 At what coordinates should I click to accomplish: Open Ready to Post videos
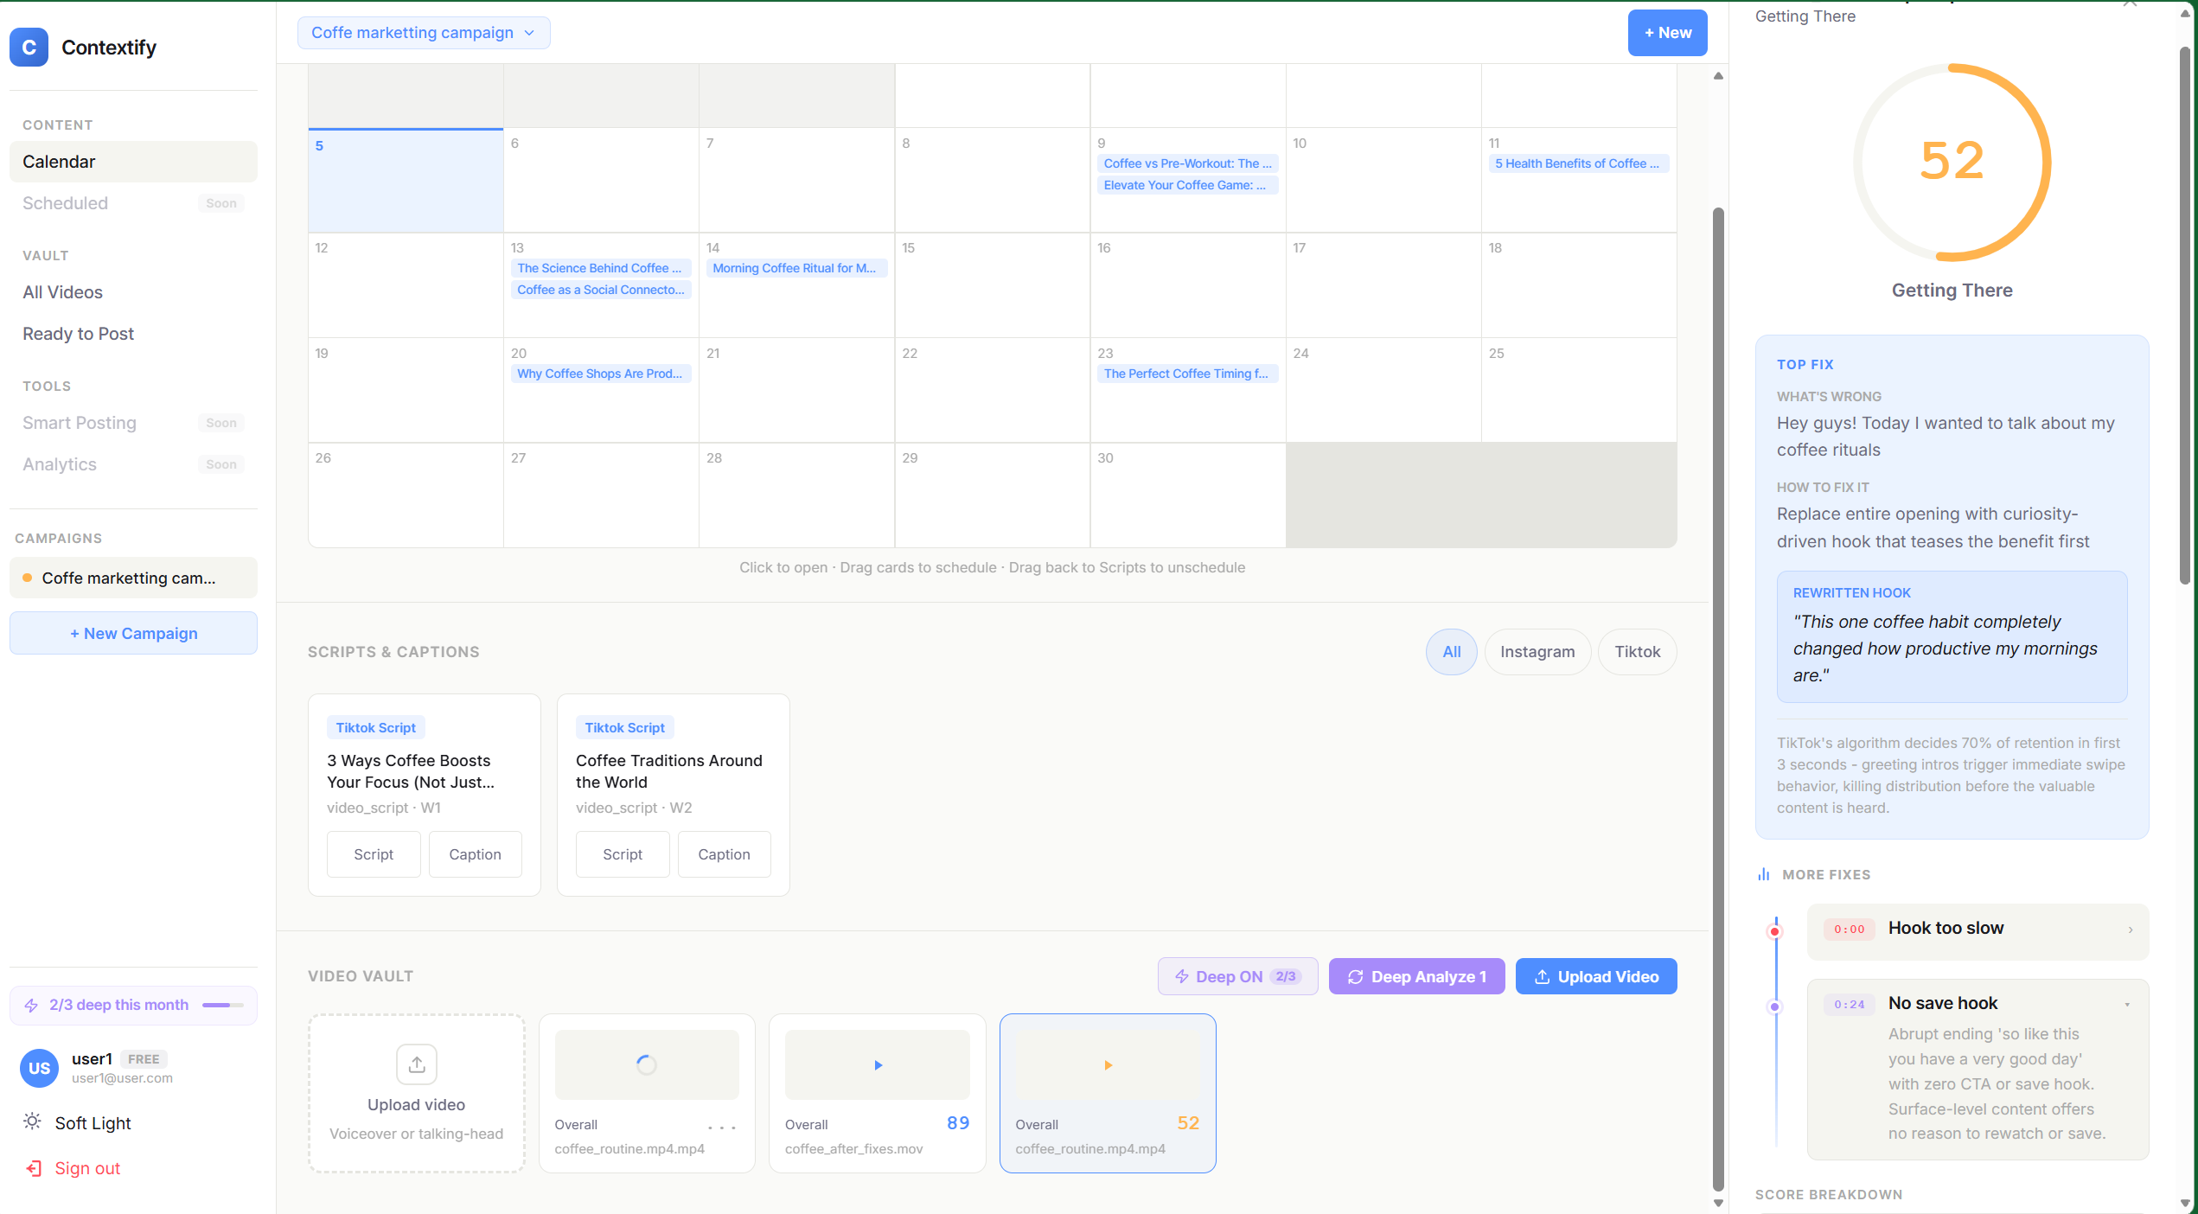(x=78, y=334)
